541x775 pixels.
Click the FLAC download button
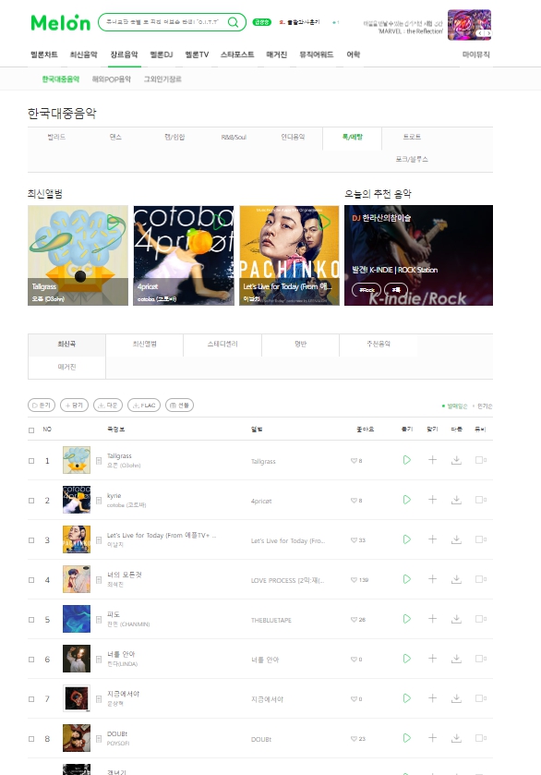[x=144, y=406]
